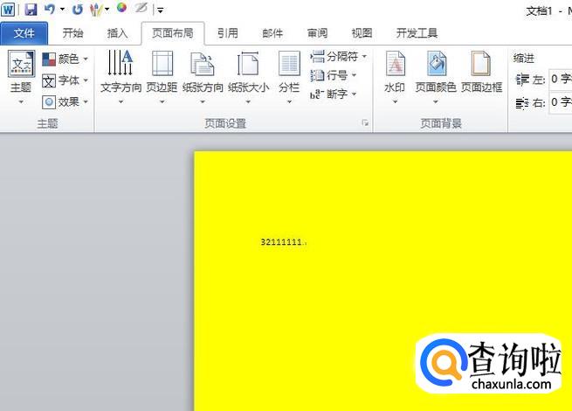572x411 pixels.
Task: Click the greyed-out quick access icon
Action: tap(141, 8)
